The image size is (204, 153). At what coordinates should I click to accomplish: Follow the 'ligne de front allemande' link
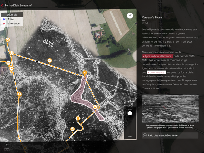pos(158,56)
